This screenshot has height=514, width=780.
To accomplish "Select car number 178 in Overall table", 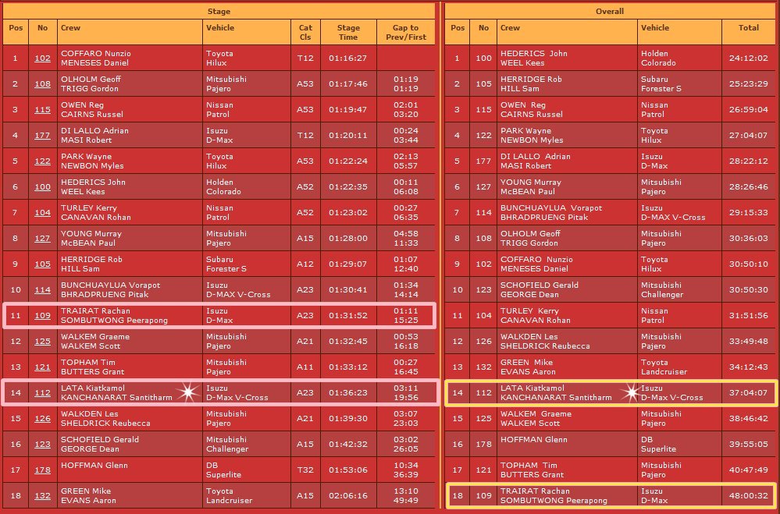I will (483, 445).
